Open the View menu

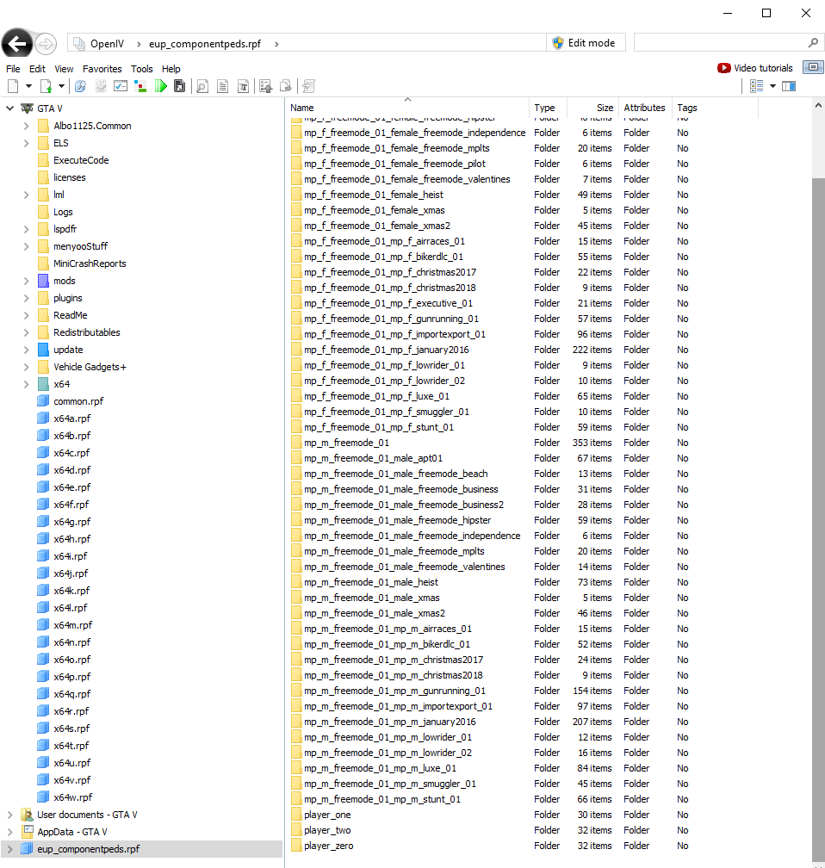[64, 69]
